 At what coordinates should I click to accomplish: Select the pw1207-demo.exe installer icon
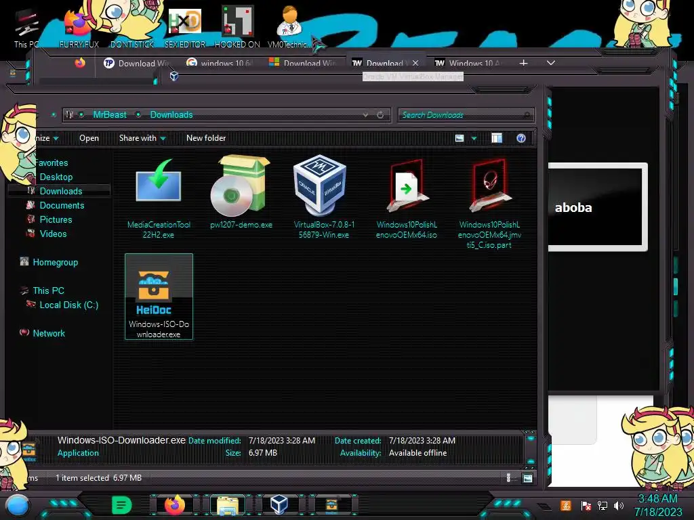(x=240, y=186)
